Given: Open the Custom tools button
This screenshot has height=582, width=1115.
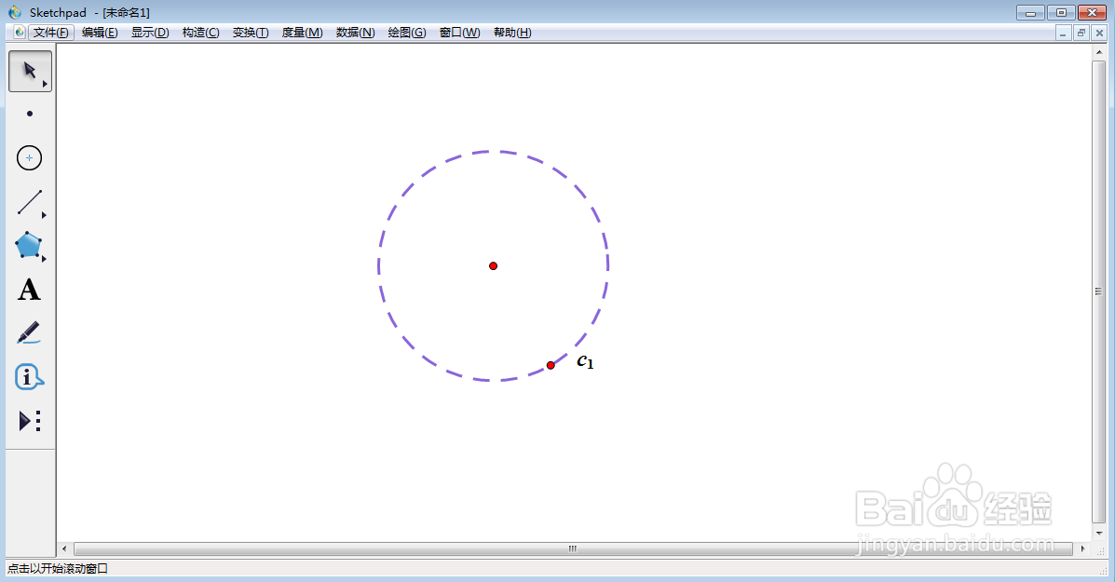Looking at the screenshot, I should pyautogui.click(x=29, y=421).
